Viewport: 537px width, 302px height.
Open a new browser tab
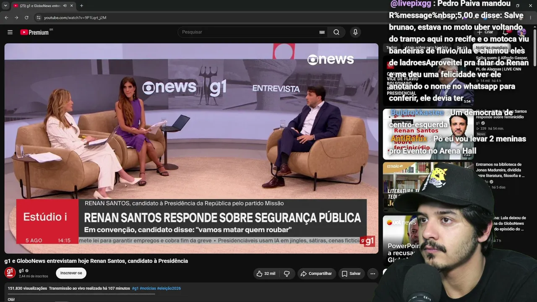81,6
